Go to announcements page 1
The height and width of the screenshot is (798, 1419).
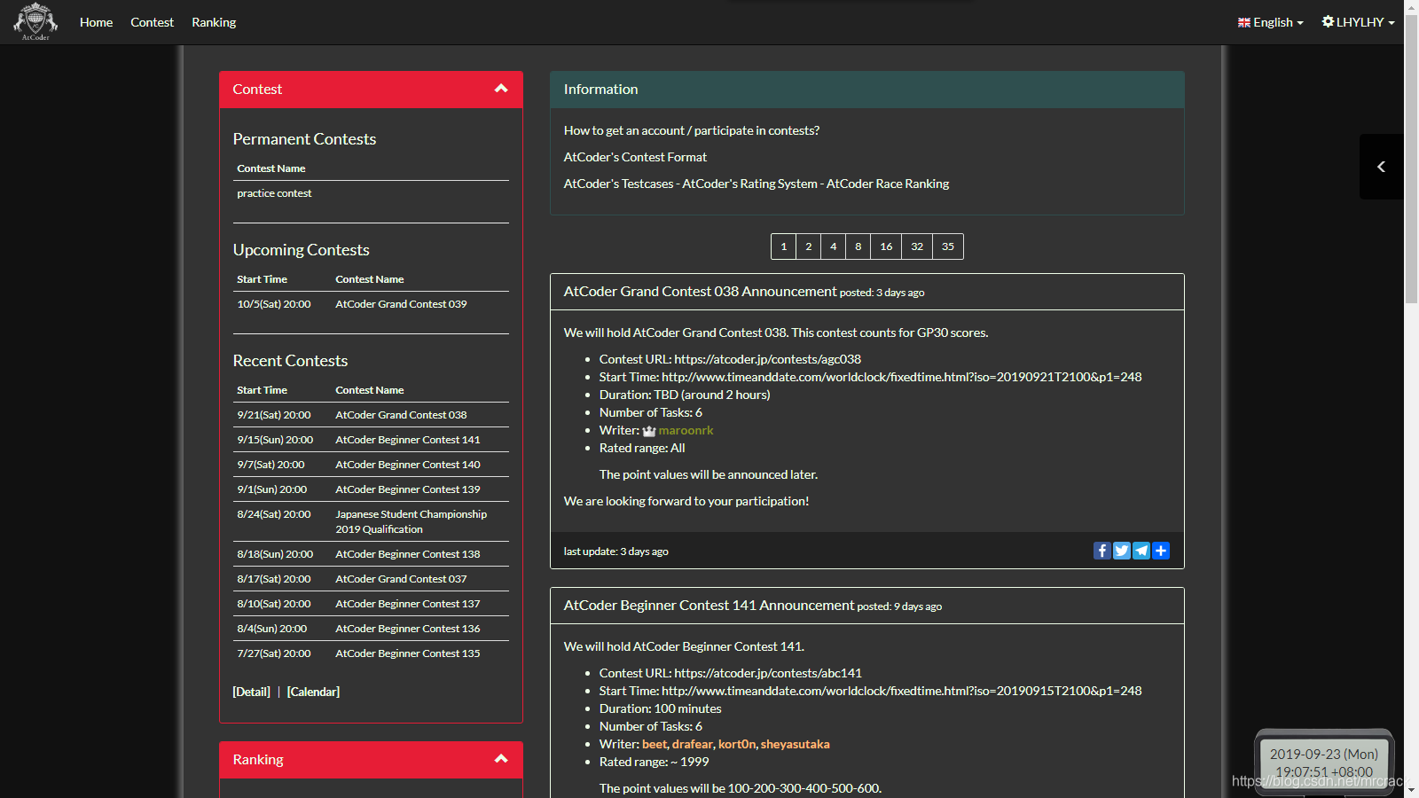coord(783,246)
